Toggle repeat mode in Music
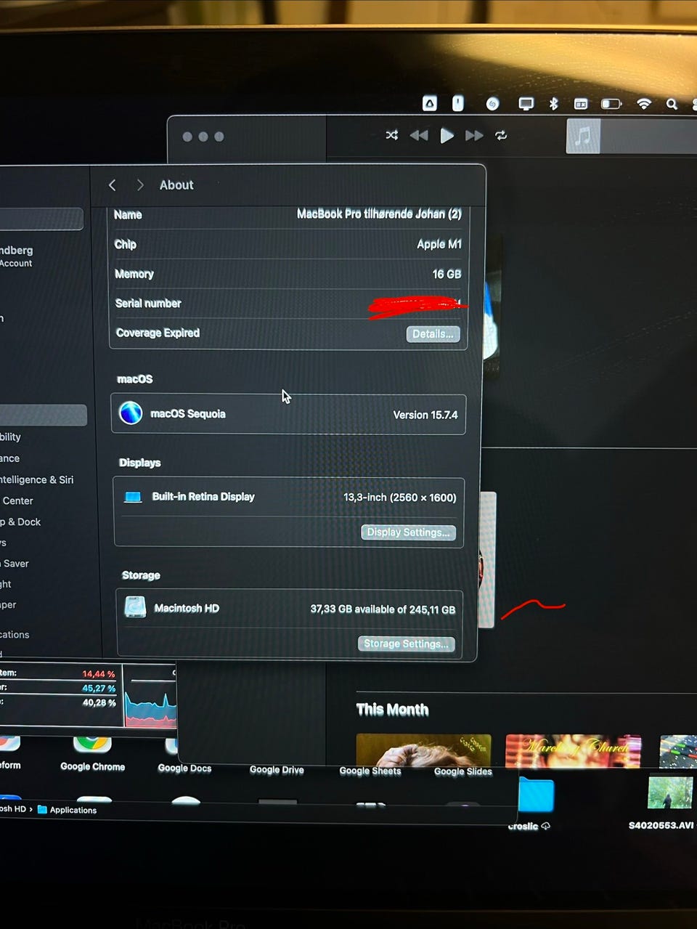The height and width of the screenshot is (929, 697). [x=501, y=135]
